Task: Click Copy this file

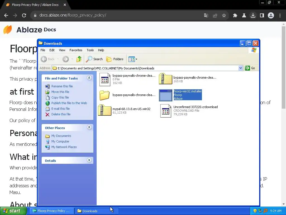Action: [60, 97]
